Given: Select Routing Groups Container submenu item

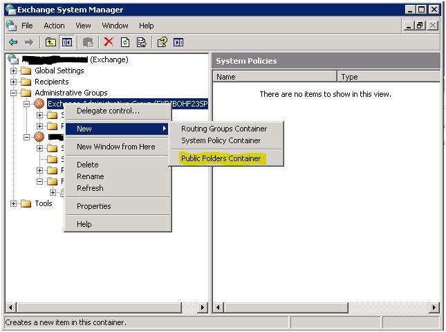Looking at the screenshot, I should point(226,129).
